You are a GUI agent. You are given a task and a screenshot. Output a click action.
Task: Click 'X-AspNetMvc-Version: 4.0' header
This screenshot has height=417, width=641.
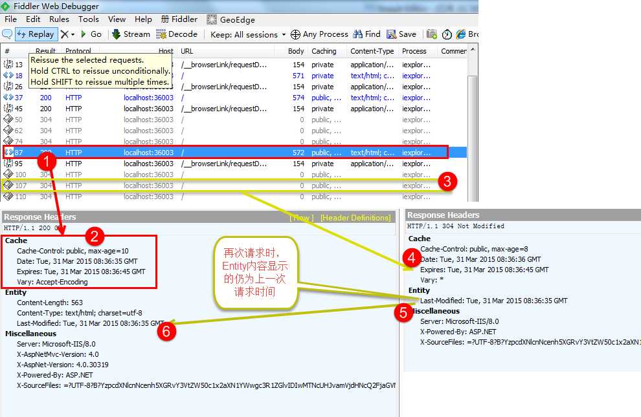(x=58, y=354)
